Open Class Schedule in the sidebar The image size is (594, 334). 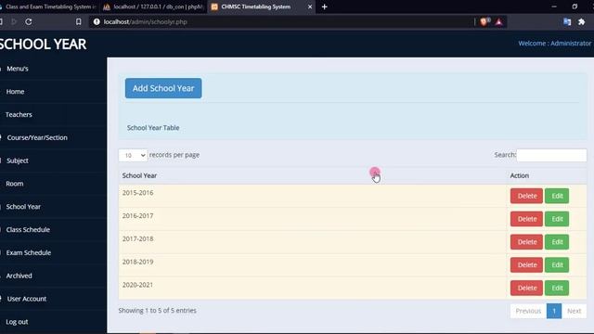pyautogui.click(x=28, y=230)
